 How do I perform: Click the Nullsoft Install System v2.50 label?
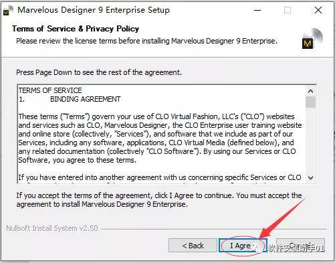coord(52,228)
